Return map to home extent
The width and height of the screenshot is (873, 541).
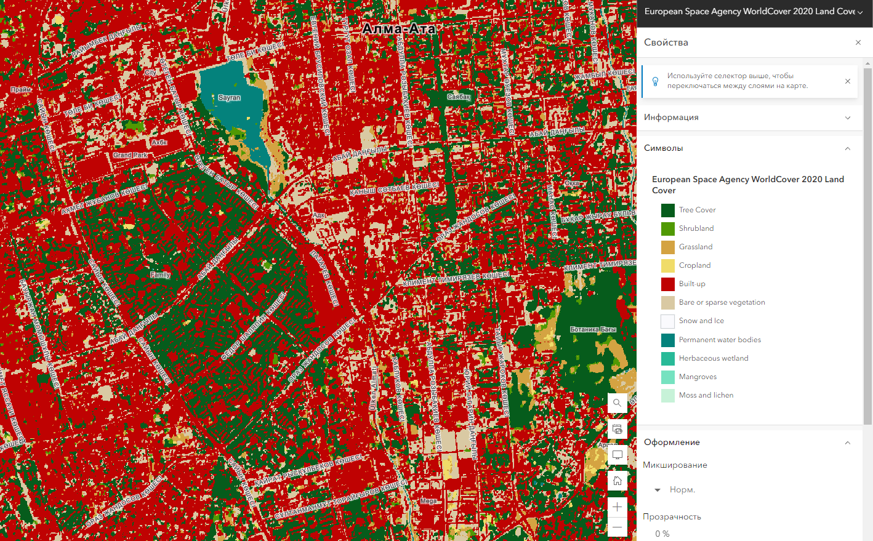pyautogui.click(x=617, y=481)
